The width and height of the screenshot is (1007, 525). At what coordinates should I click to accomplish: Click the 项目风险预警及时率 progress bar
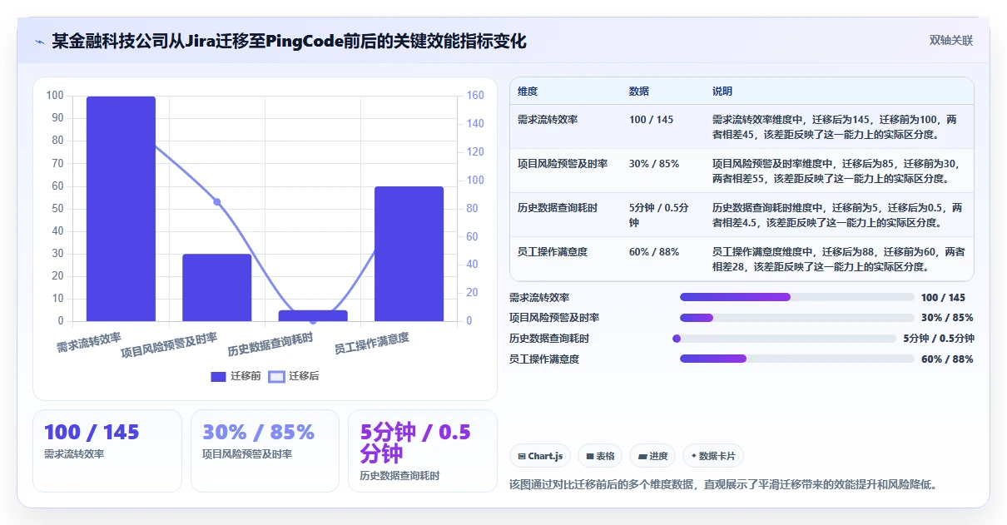point(797,318)
